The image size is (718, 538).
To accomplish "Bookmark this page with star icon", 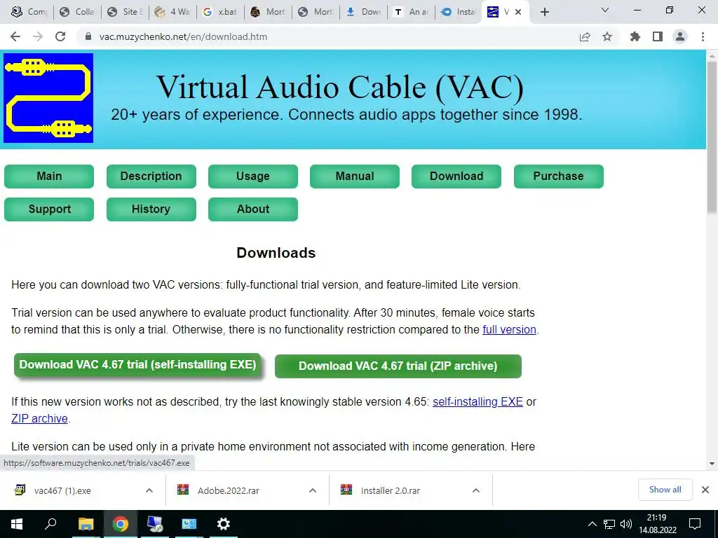I will click(x=607, y=36).
